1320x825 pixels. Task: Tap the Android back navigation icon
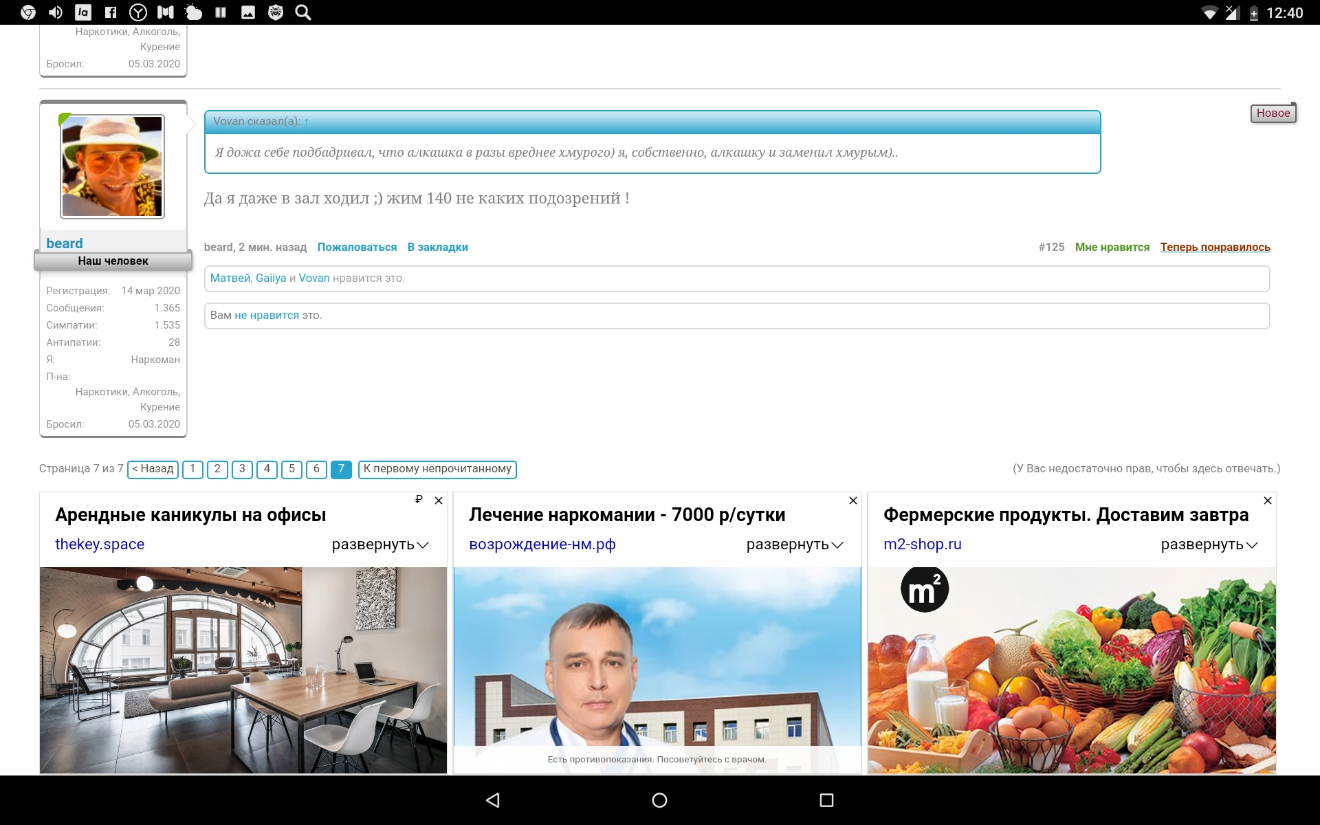(492, 800)
